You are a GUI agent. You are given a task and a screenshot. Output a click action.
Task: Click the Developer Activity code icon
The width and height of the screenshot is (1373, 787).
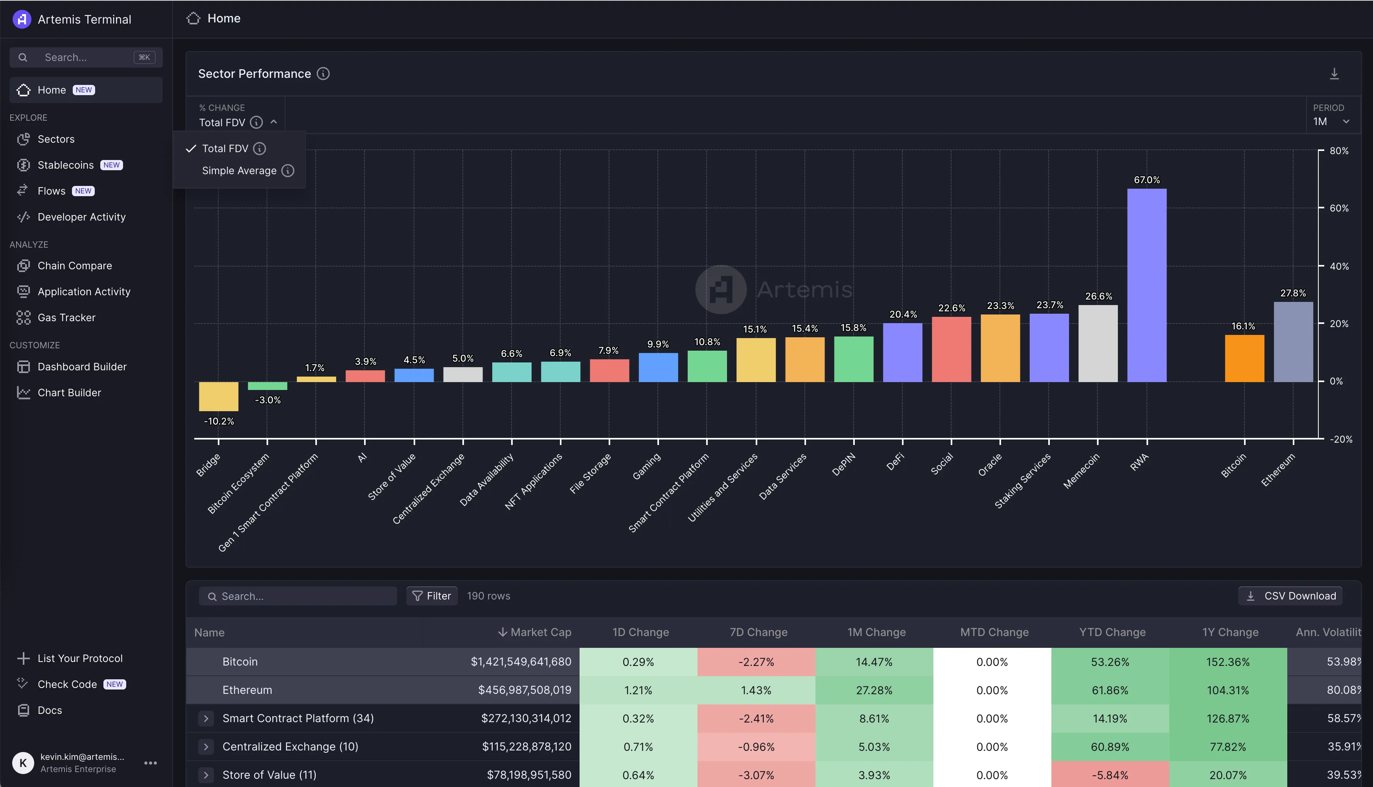[x=23, y=217]
